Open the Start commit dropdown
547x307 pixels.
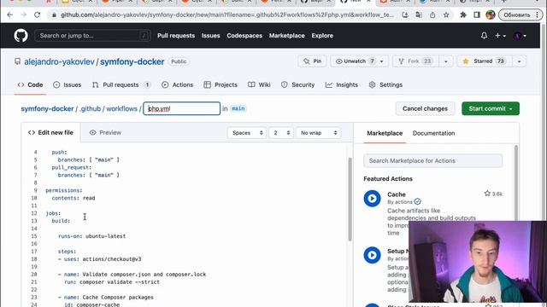coord(491,108)
